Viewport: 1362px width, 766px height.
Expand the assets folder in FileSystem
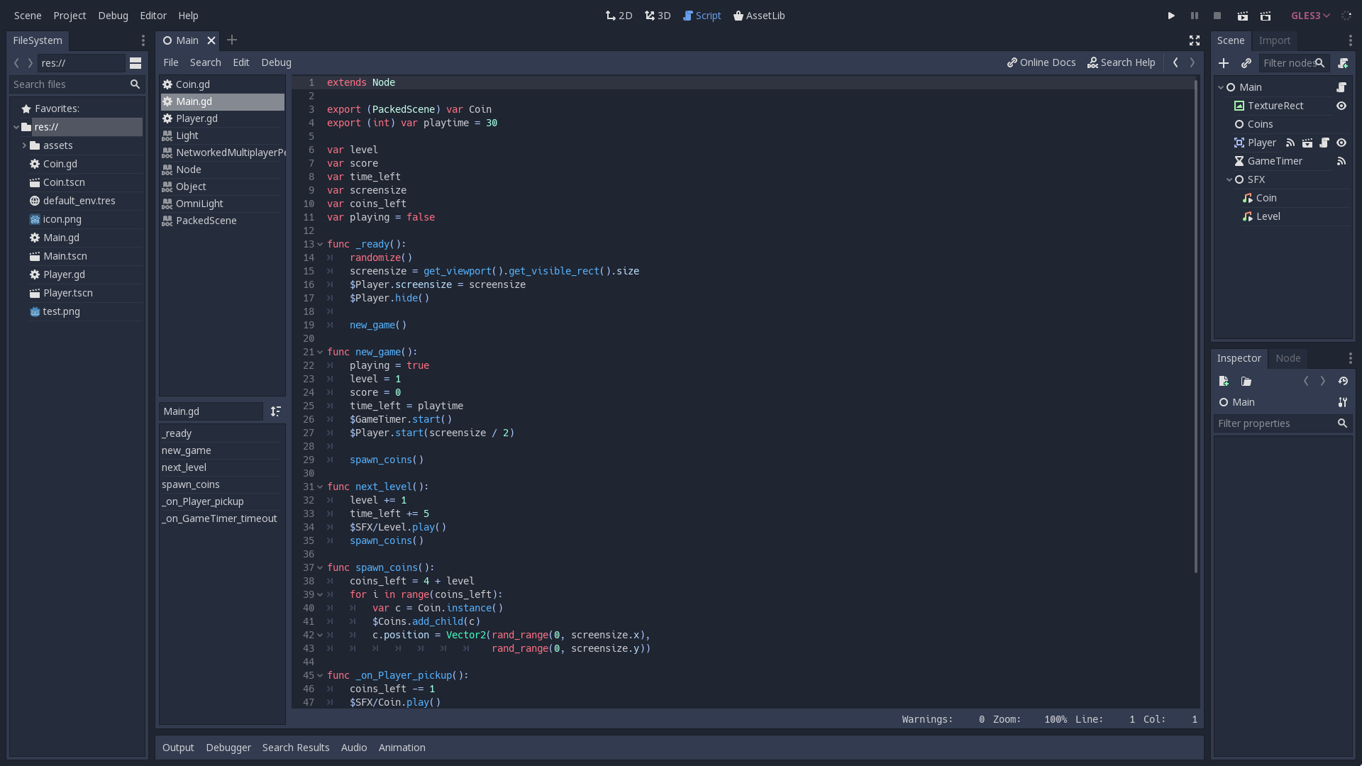pos(26,145)
